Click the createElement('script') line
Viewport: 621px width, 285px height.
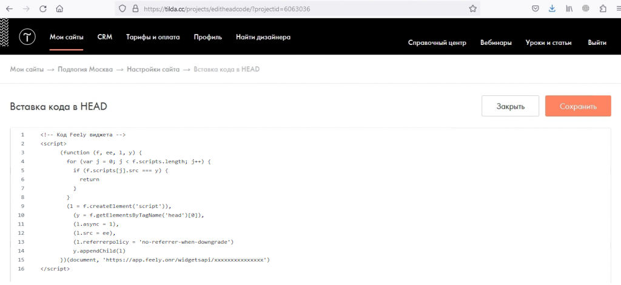119,206
